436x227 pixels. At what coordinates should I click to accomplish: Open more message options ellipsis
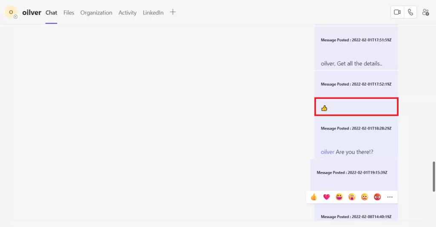(x=390, y=197)
